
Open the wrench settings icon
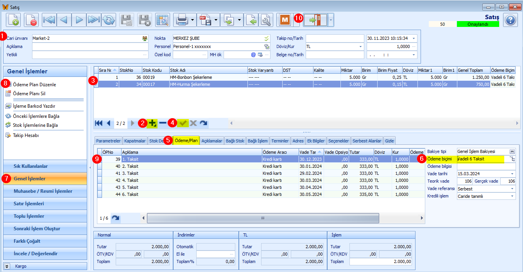tap(265, 20)
